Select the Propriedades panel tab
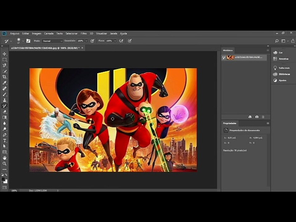Screen dimensions: 296x222 pyautogui.click(x=229, y=123)
